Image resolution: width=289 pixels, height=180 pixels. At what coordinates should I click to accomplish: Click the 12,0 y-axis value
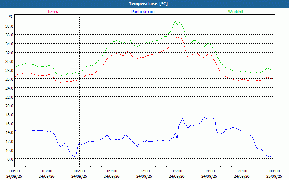click(x=10, y=141)
